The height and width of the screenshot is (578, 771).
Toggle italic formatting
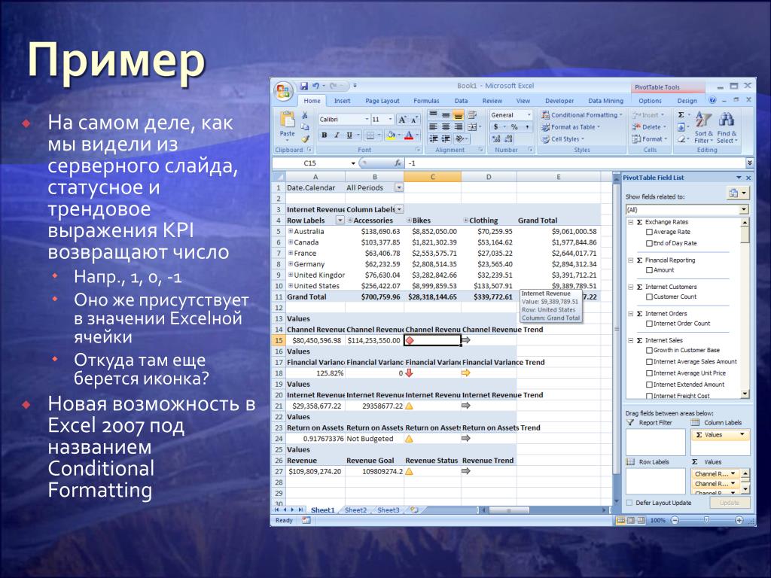pyautogui.click(x=337, y=135)
